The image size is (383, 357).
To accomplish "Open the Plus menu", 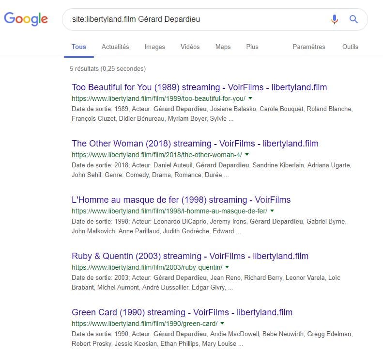I will tap(252, 47).
